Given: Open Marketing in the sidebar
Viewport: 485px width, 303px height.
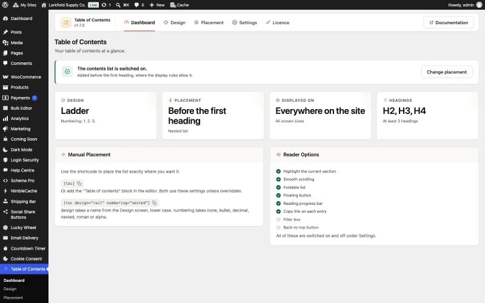Looking at the screenshot, I should pos(24,128).
